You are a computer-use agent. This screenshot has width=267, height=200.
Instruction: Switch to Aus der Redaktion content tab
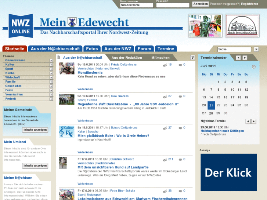click(x=127, y=58)
